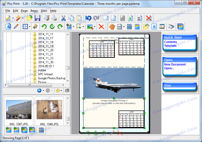Image resolution: width=202 pixels, height=142 pixels.
Task: Open the back navigation history dropdown
Action: [x=43, y=90]
